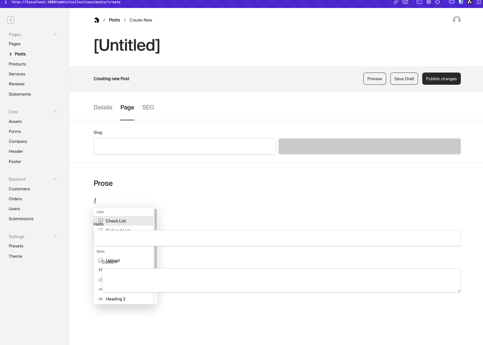The height and width of the screenshot is (345, 483).
Task: Open the SEO tab
Action: [x=148, y=107]
